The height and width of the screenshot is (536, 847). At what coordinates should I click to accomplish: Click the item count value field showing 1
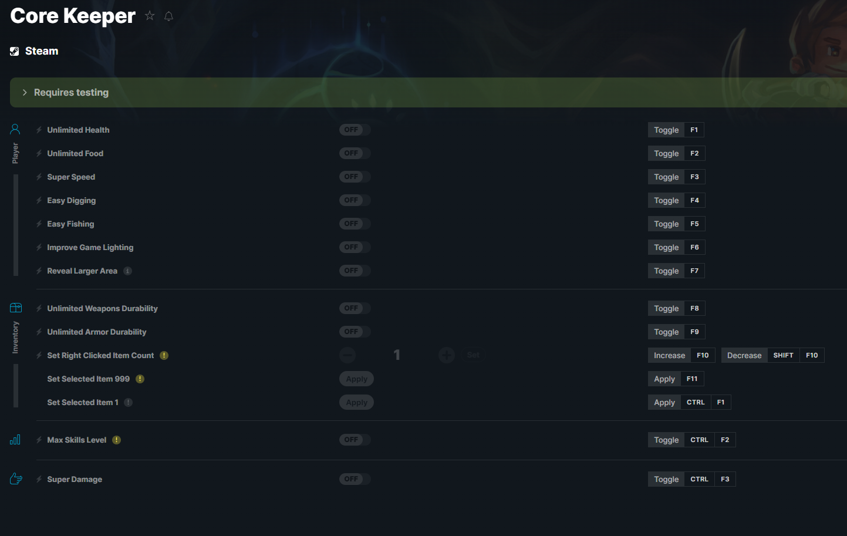397,355
